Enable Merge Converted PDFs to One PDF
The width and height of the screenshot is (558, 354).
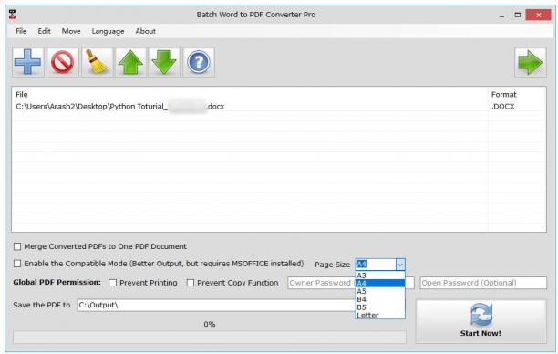pyautogui.click(x=17, y=246)
